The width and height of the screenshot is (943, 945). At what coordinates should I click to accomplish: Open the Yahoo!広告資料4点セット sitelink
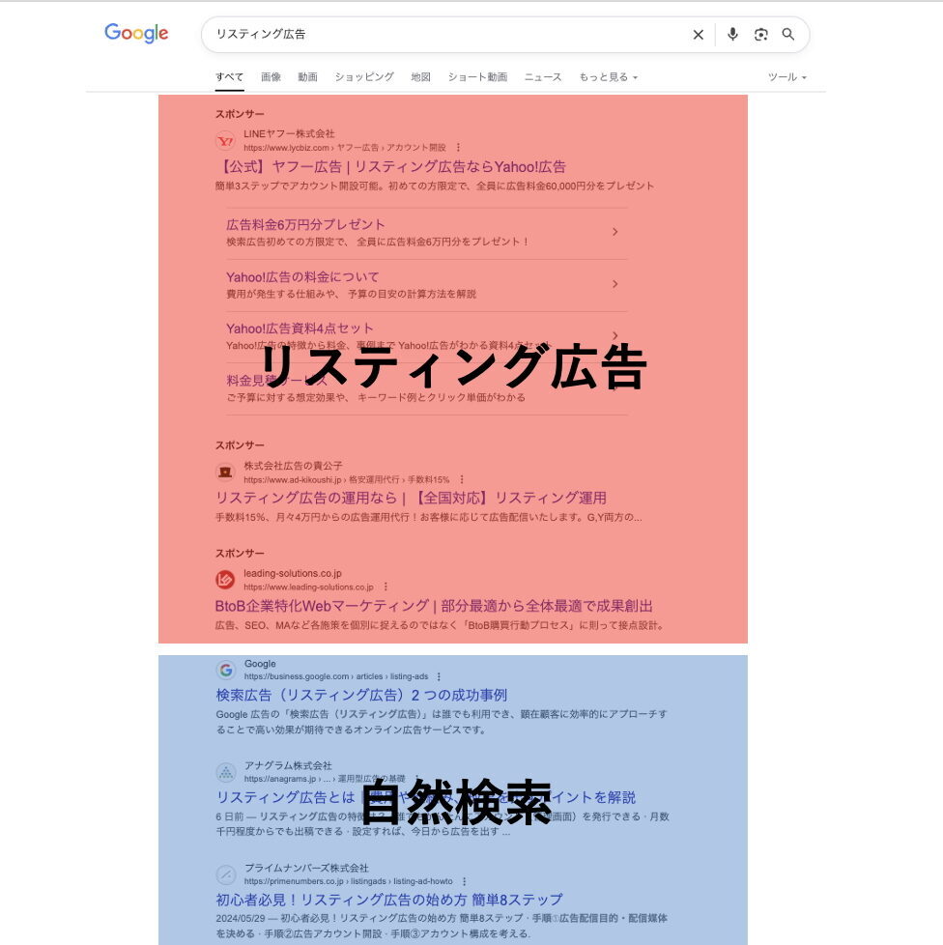click(x=300, y=329)
